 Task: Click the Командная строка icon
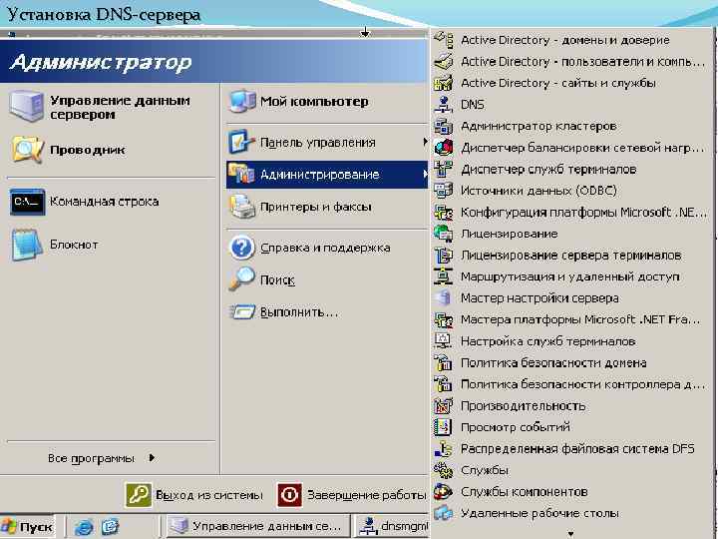coord(28,202)
